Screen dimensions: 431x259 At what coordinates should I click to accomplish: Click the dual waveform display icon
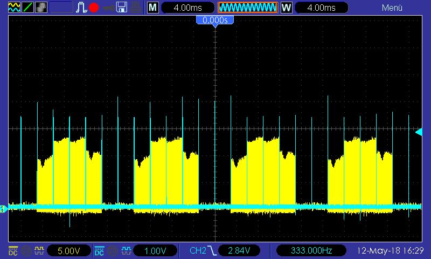click(x=15, y=8)
